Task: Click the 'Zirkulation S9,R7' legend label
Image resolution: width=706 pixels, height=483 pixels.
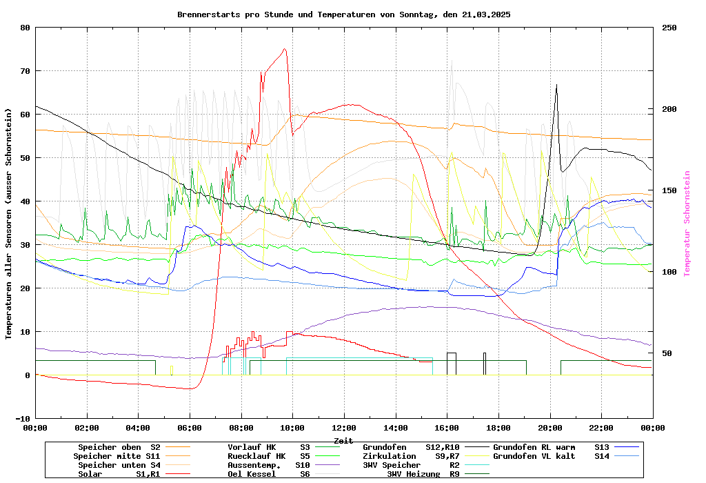Action: 411,456
